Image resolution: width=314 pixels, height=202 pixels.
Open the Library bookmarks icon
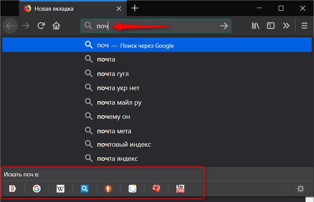point(255,26)
